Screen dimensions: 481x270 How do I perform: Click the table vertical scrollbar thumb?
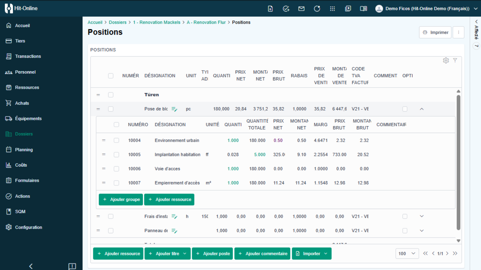click(458, 162)
